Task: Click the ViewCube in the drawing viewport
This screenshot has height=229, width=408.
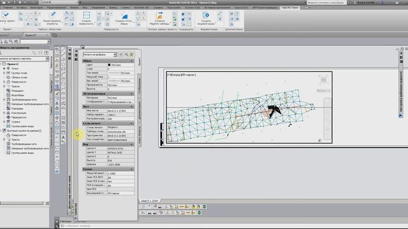Action: tap(323, 80)
